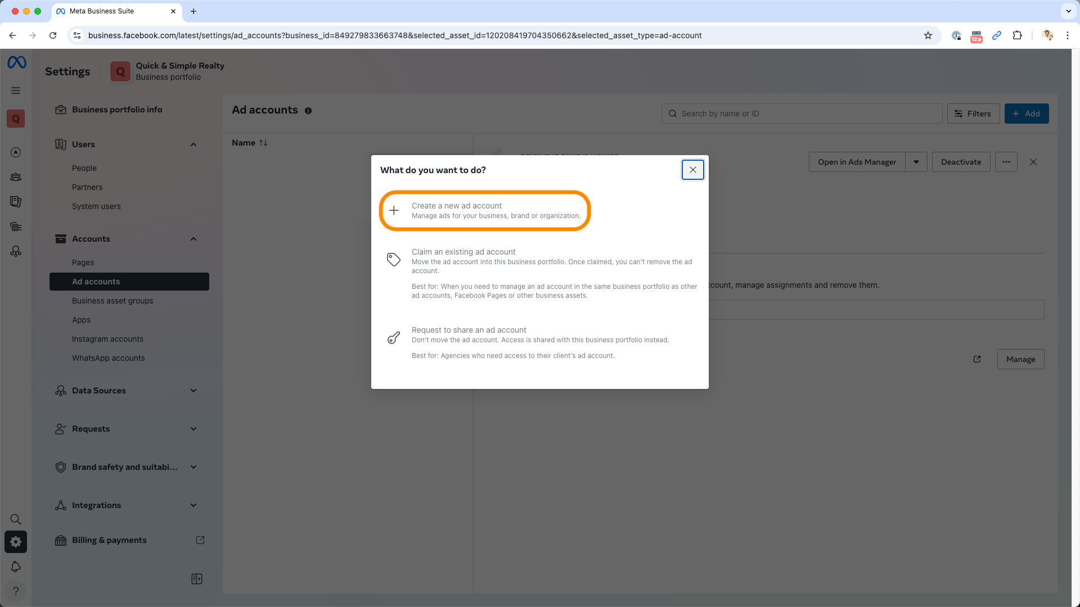Close the What do you want to do dialog
The width and height of the screenshot is (1080, 607).
pyautogui.click(x=693, y=170)
